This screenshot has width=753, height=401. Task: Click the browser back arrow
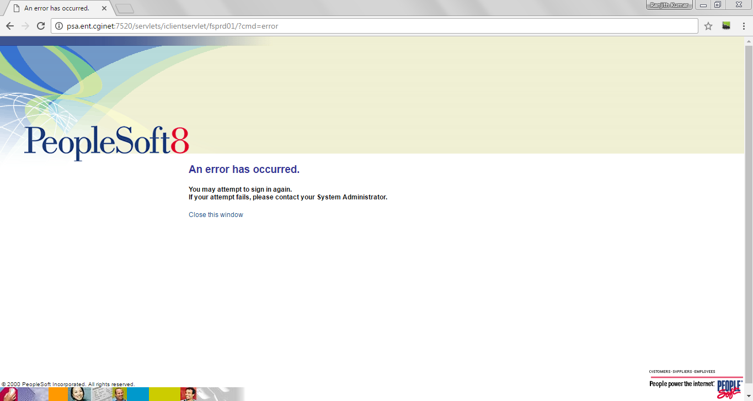pyautogui.click(x=10, y=26)
